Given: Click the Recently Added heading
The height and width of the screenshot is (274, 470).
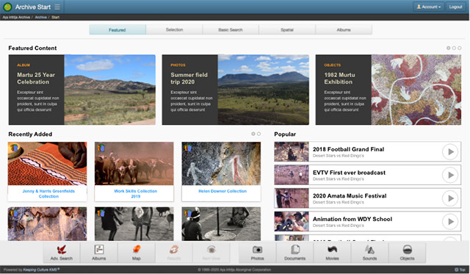Looking at the screenshot, I should [x=30, y=134].
